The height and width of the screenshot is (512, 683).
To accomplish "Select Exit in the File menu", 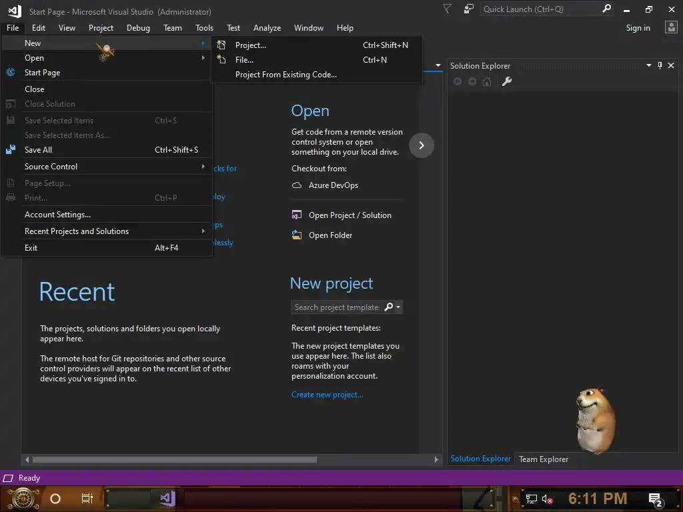I will [107, 248].
